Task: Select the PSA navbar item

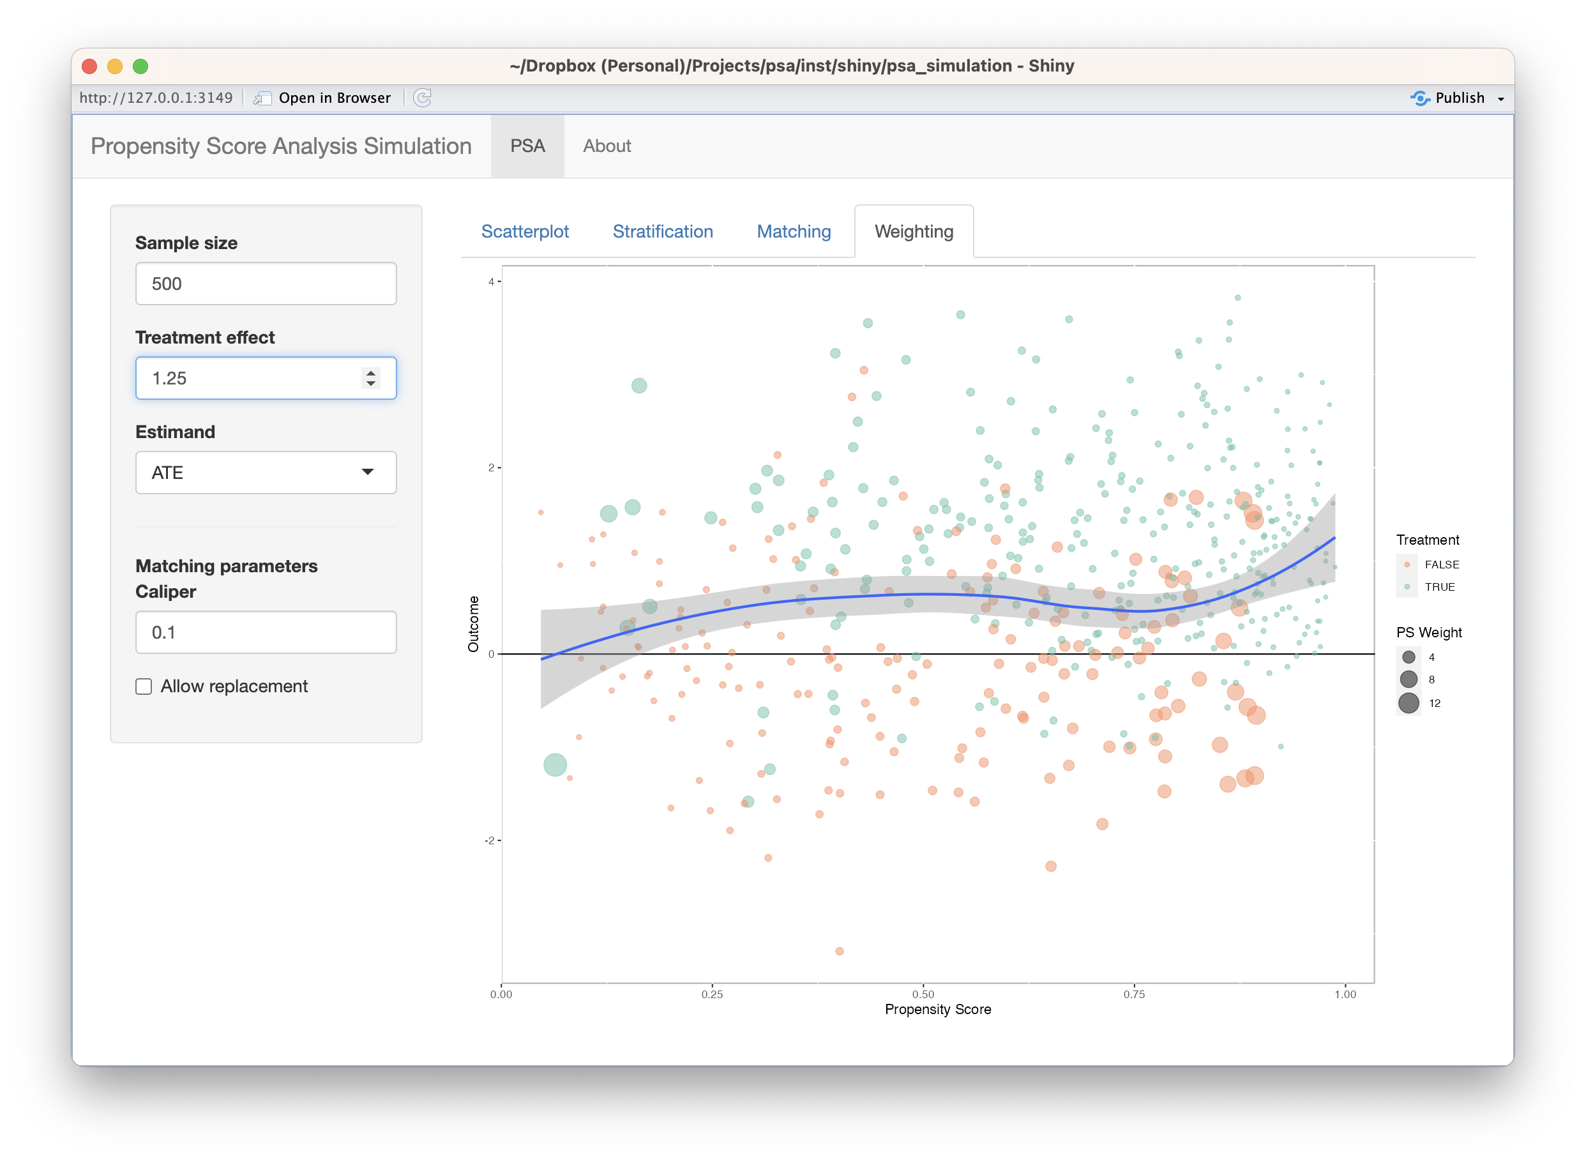Action: pos(527,146)
